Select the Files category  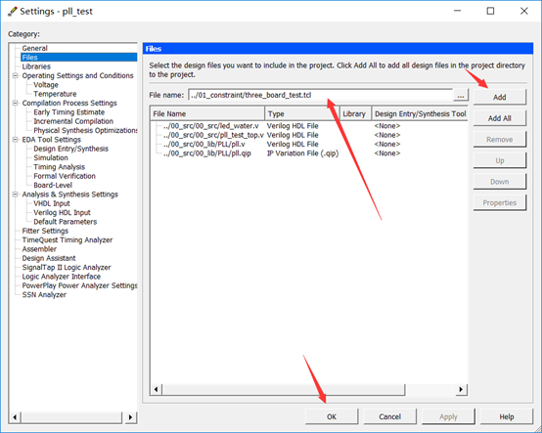tap(78, 58)
